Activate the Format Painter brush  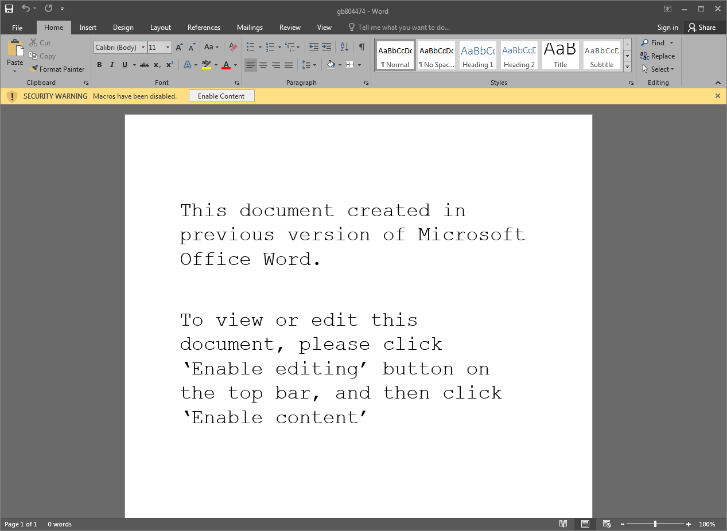(x=34, y=69)
